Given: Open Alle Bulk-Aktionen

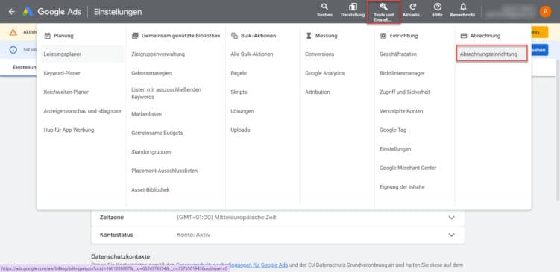Looking at the screenshot, I should (252, 54).
